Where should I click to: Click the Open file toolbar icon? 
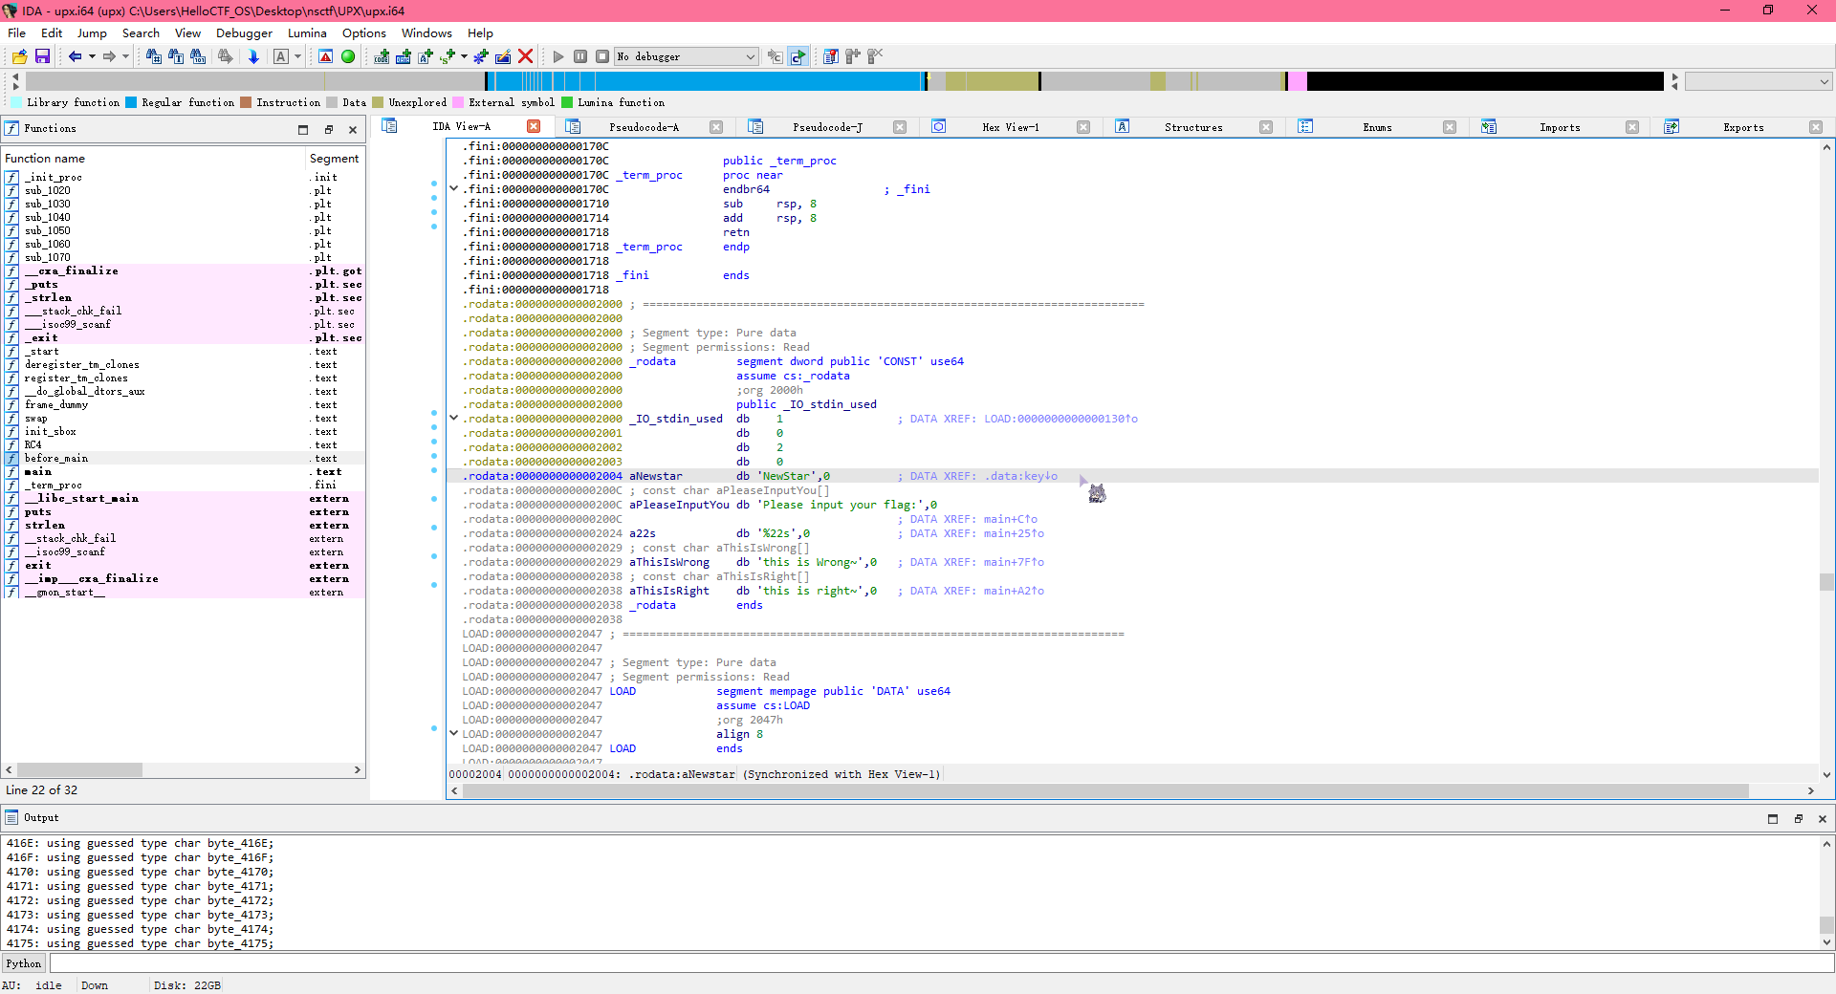[x=19, y=56]
